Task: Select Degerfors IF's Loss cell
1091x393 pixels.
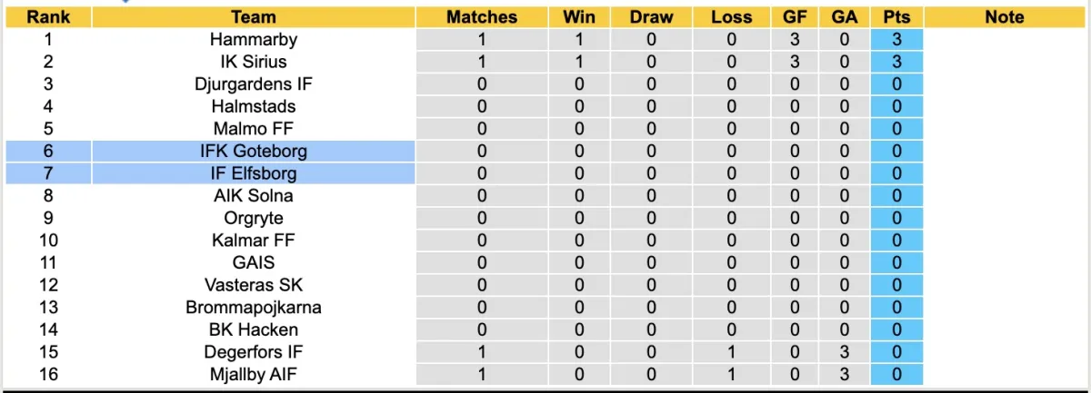Action: [x=732, y=352]
